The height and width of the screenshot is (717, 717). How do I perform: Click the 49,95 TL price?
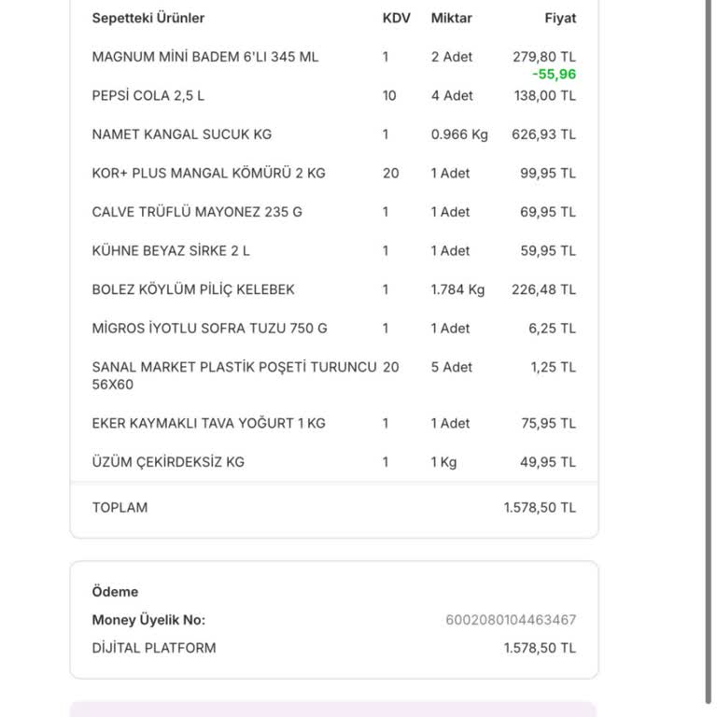(548, 462)
